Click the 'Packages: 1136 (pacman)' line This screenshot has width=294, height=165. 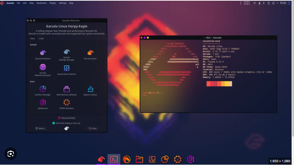[x=217, y=56]
